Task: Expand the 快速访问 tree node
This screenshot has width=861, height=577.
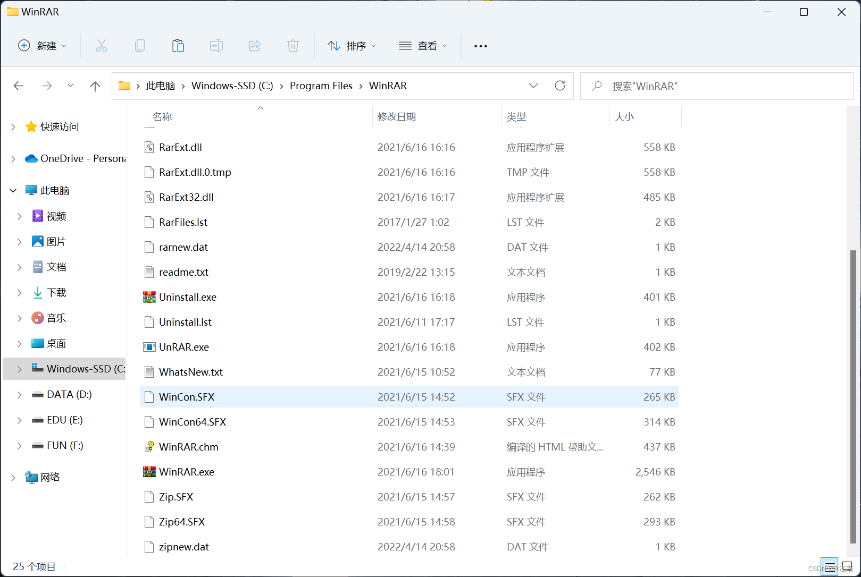Action: click(13, 126)
